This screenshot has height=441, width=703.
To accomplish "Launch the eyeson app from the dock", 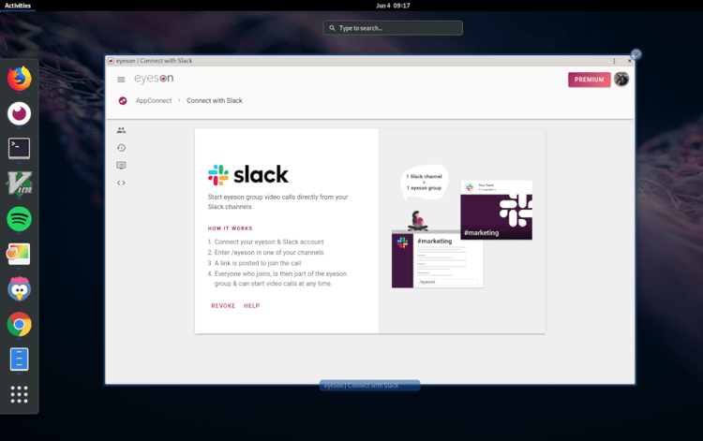I will click(x=20, y=113).
